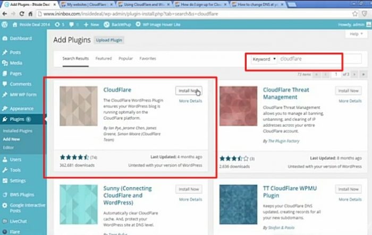Screen dimensions: 372x235
Task: Click the current page number field
Action: [x=336, y=74]
